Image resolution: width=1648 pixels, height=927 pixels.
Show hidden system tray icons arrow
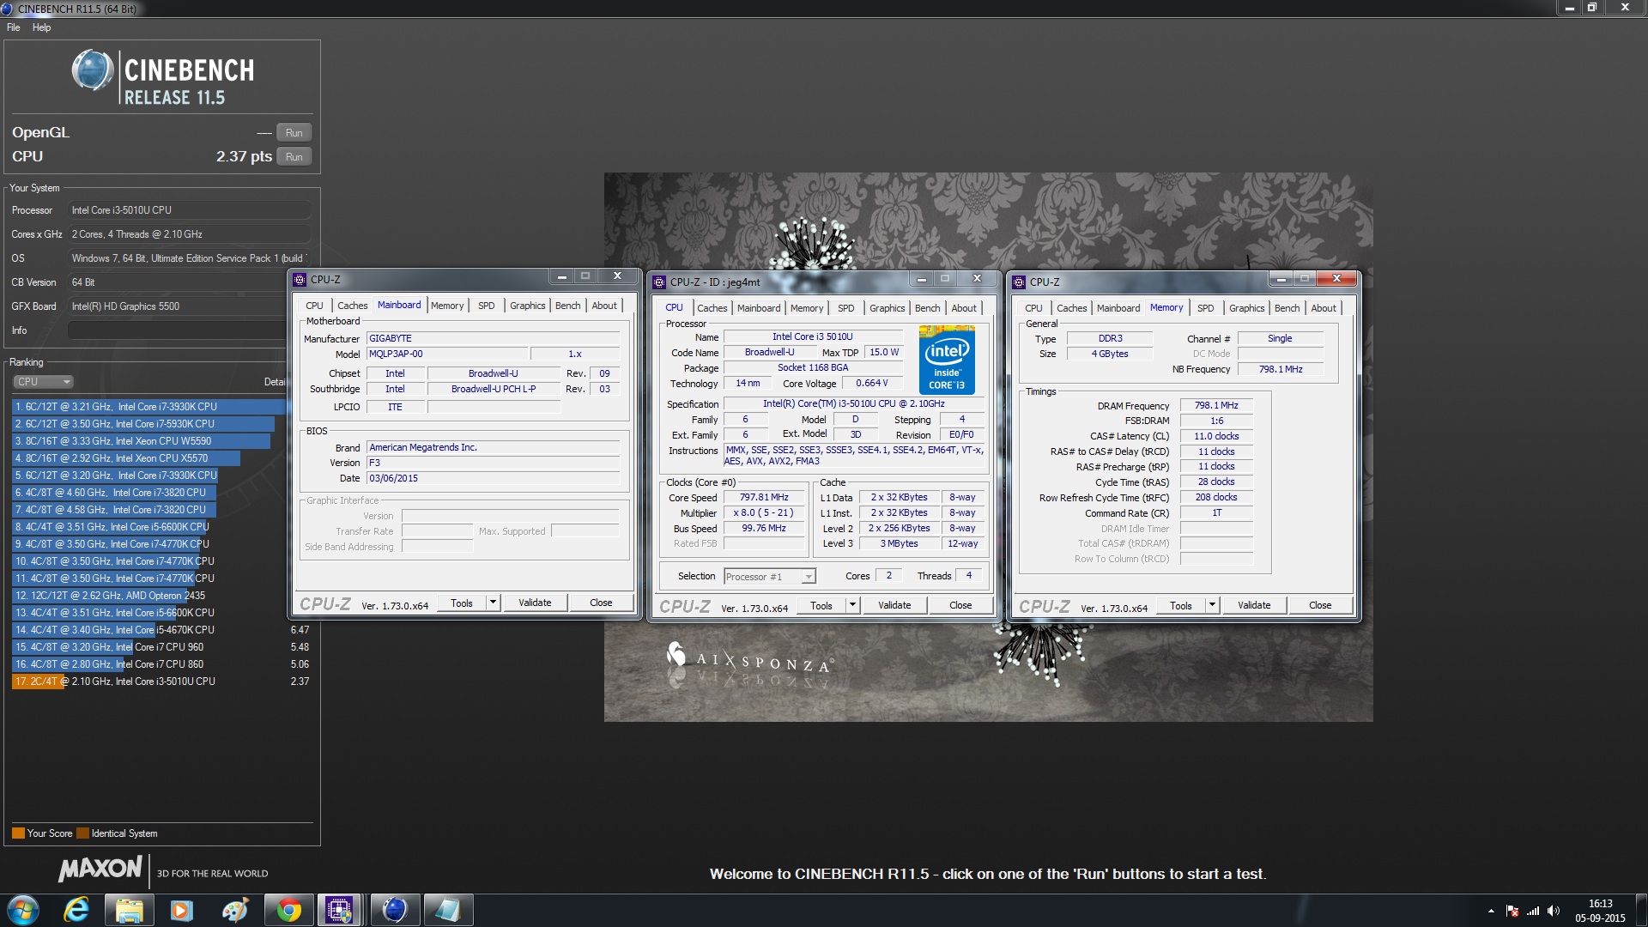[x=1491, y=911]
